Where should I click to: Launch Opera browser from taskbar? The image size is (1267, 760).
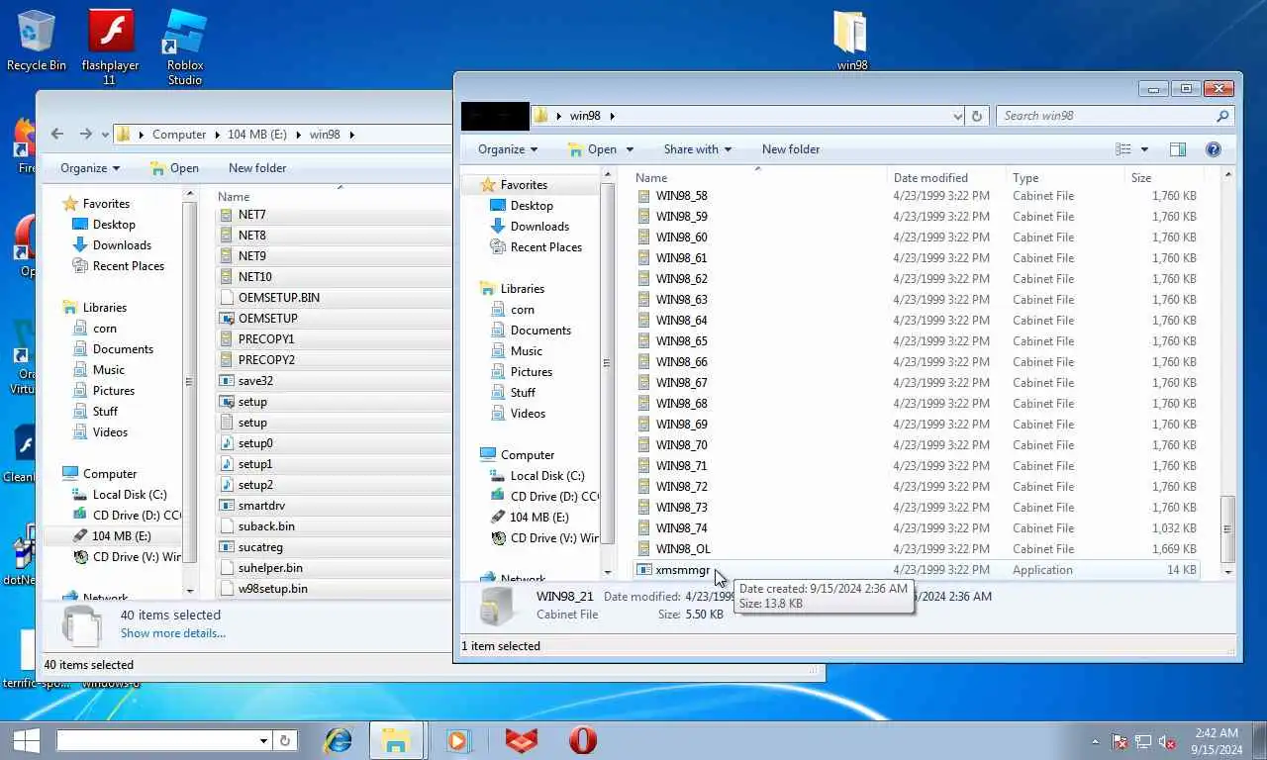pyautogui.click(x=583, y=740)
